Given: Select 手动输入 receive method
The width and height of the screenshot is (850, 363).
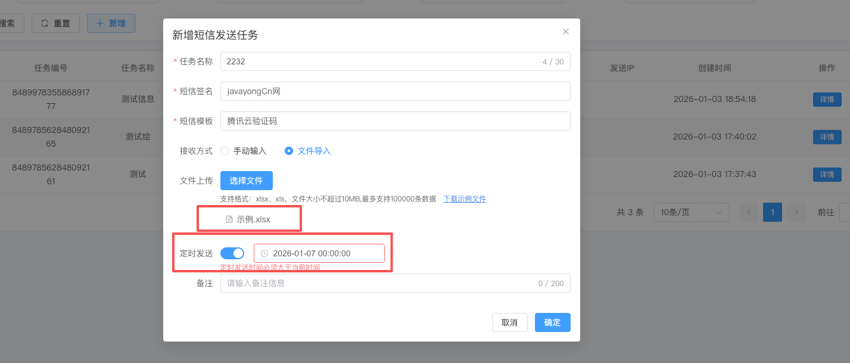Looking at the screenshot, I should [225, 151].
